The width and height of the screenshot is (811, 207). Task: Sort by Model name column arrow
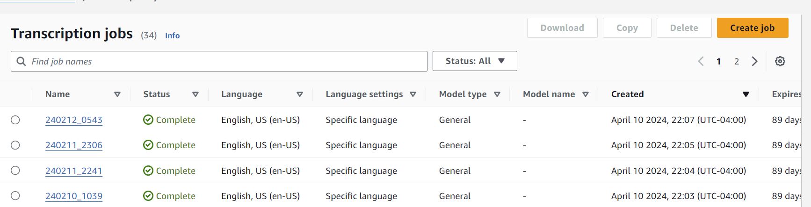(585, 94)
